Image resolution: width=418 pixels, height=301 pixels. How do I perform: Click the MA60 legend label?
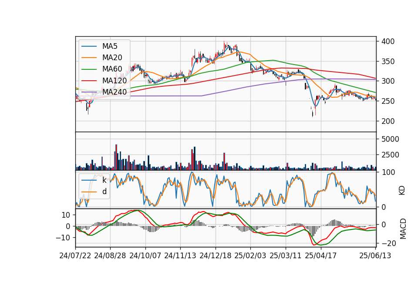pyautogui.click(x=112, y=69)
